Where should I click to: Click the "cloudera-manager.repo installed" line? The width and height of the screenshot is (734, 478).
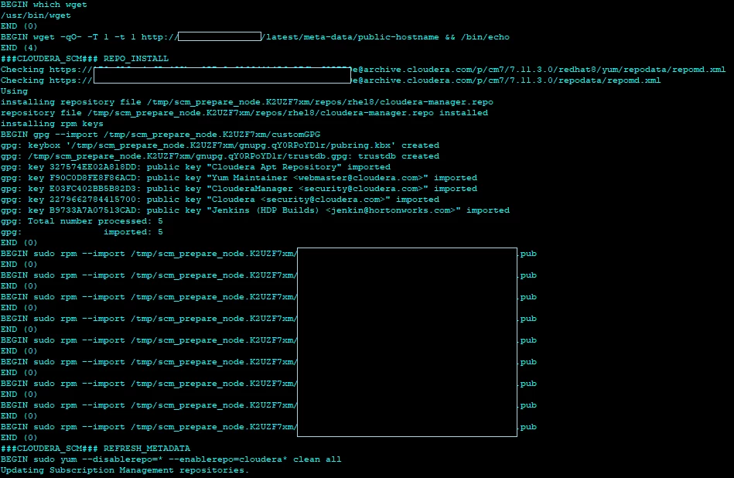[244, 113]
